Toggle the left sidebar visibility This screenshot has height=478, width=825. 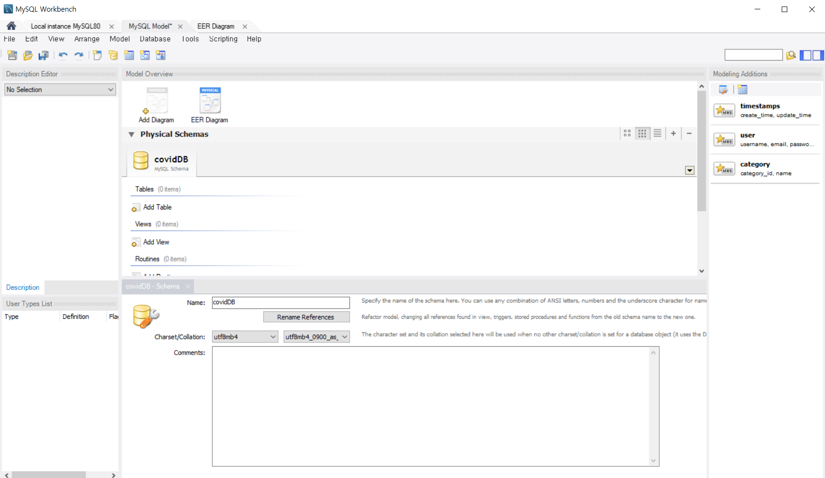point(805,55)
